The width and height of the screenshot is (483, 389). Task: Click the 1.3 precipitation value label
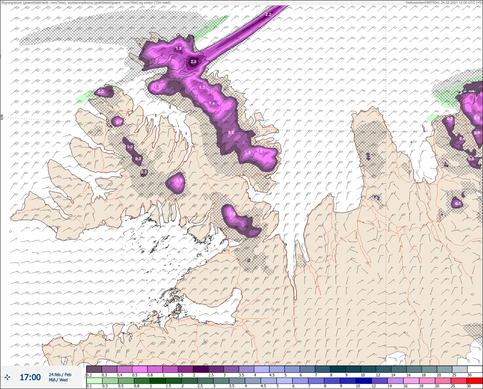[x=202, y=88]
